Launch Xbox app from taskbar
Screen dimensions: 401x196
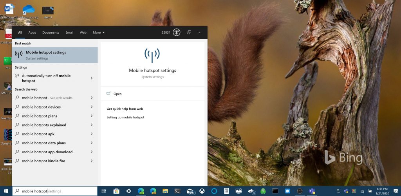tap(202, 191)
